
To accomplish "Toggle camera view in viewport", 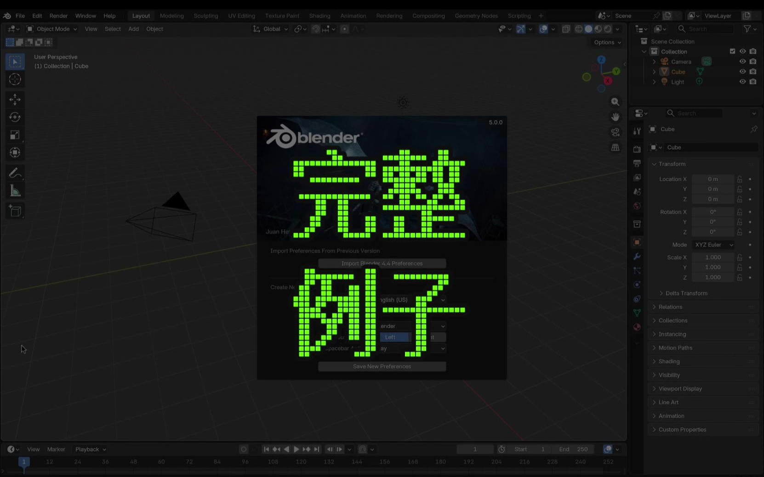I will click(x=615, y=132).
